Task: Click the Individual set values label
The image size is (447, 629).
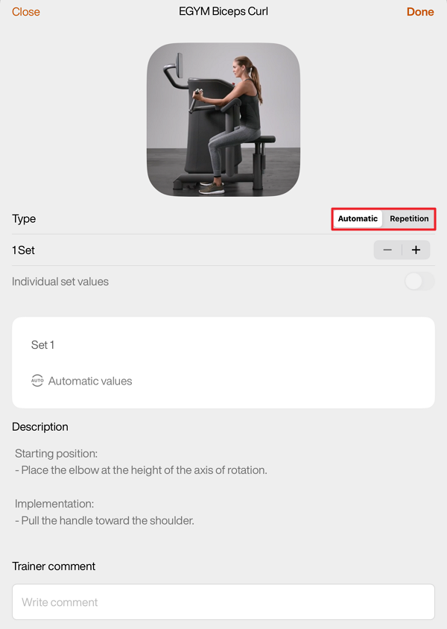Action: 60,282
